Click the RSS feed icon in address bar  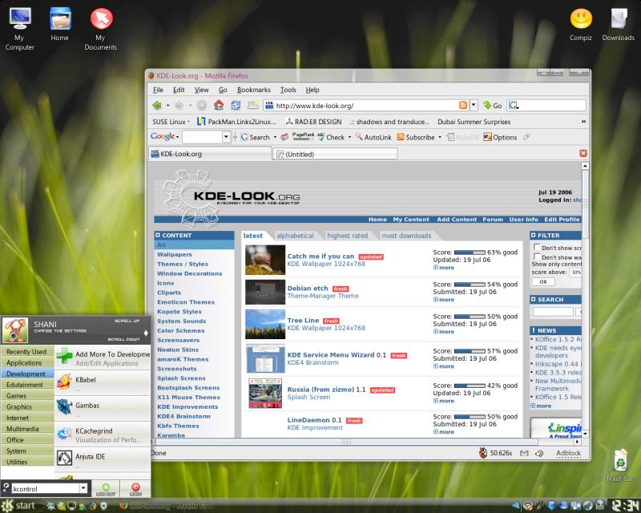pyautogui.click(x=463, y=105)
